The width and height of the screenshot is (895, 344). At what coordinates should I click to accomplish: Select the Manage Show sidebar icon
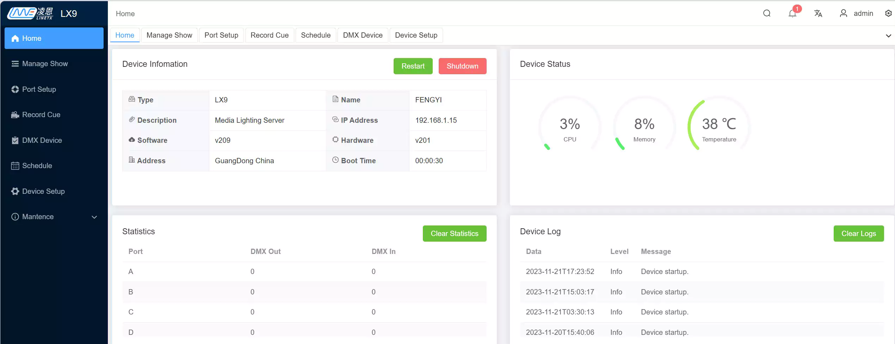click(x=15, y=64)
